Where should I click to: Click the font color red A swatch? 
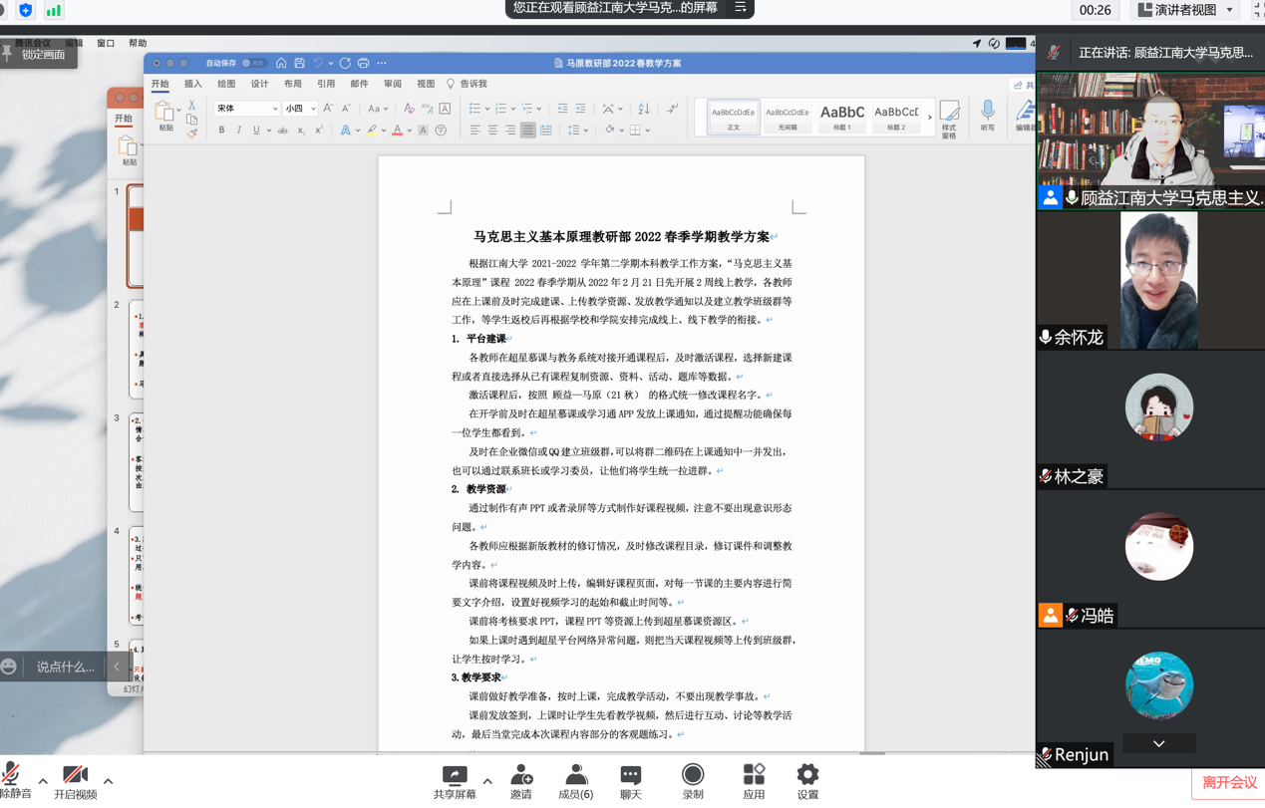coord(397,131)
